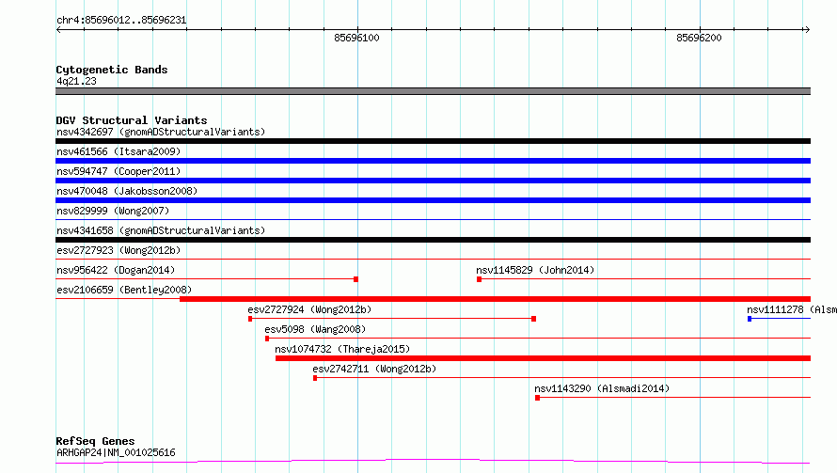Select variant label esv5098 (Wang2008)
Viewport: 837px width, 473px height.
(x=315, y=329)
